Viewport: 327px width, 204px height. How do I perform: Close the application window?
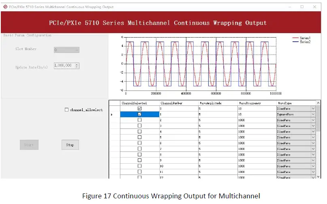(314, 7)
